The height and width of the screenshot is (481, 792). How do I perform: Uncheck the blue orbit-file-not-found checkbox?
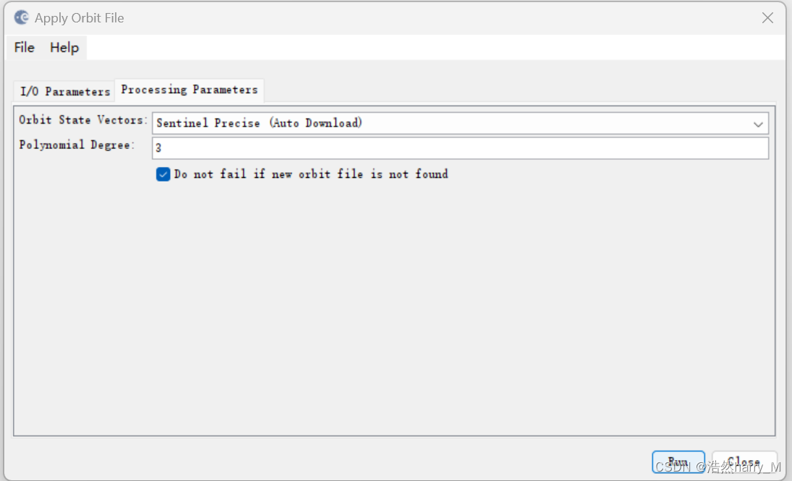coord(163,174)
